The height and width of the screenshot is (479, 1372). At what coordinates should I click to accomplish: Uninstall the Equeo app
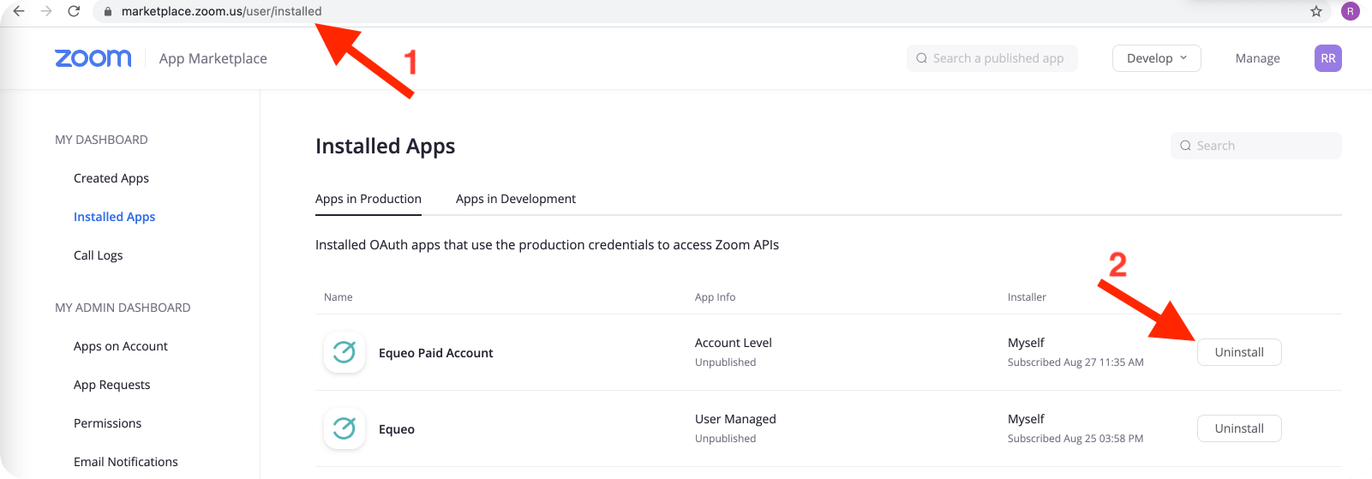[1239, 428]
